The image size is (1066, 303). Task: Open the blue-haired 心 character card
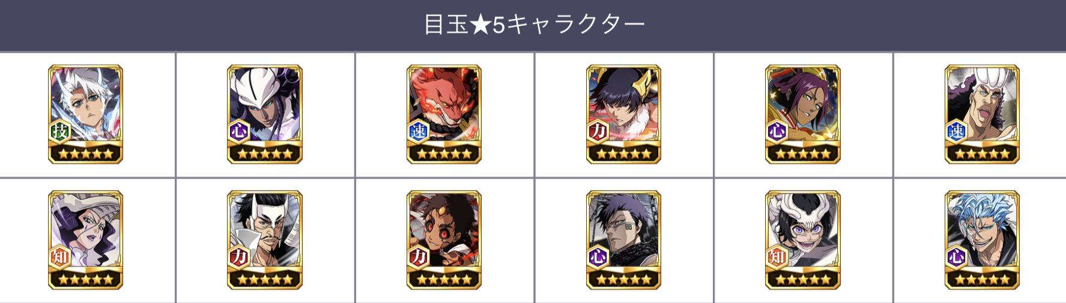pos(982,240)
